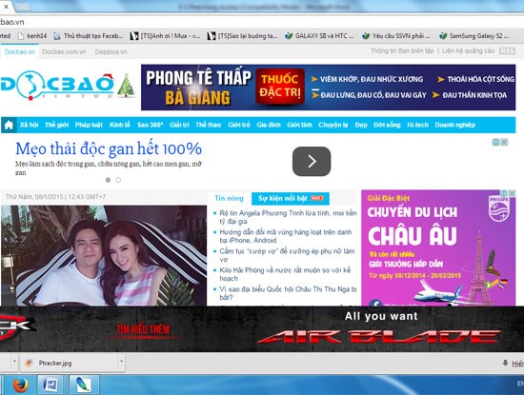
Task: Open the downloaded Ptracker.jpg file
Action: click(70, 363)
